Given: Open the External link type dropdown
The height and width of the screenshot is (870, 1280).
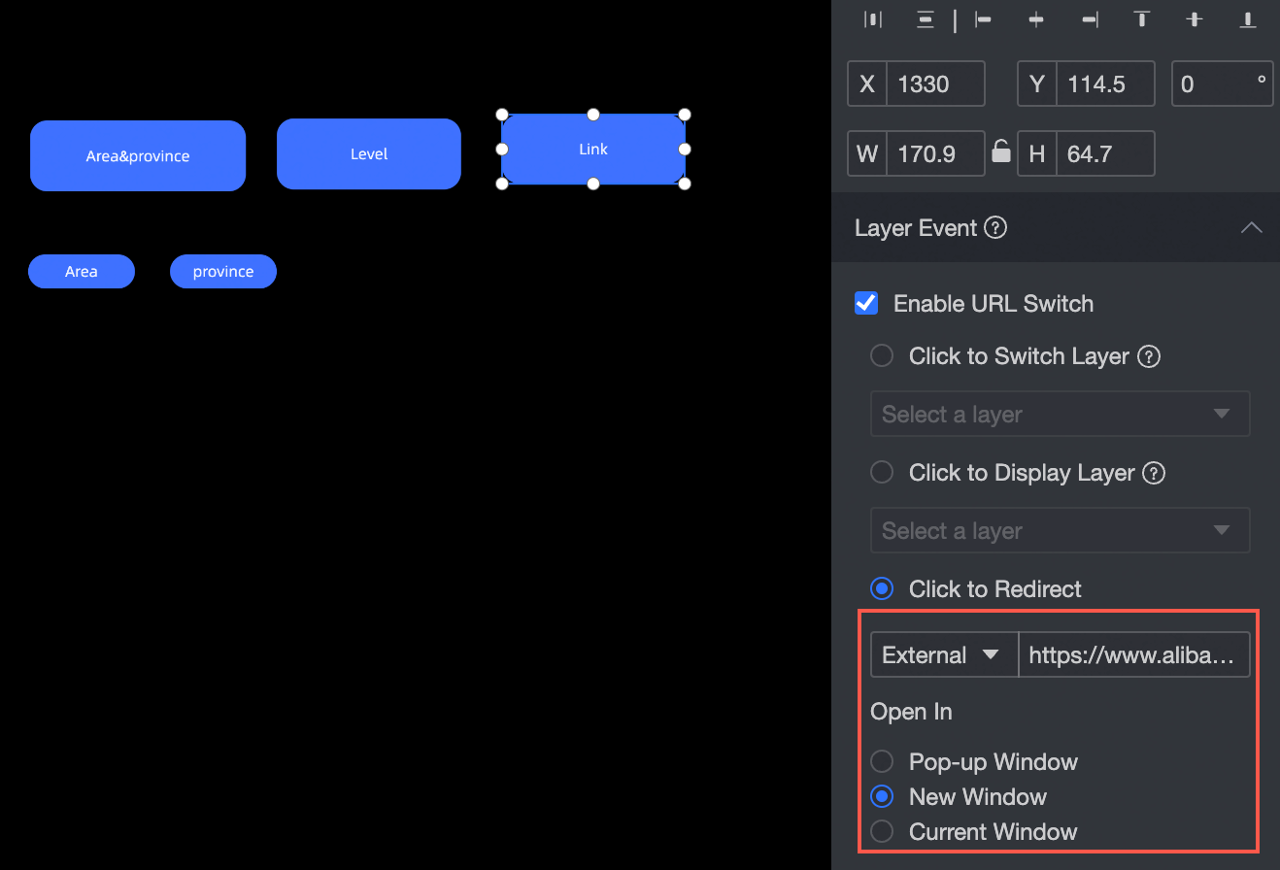Looking at the screenshot, I should pos(943,654).
